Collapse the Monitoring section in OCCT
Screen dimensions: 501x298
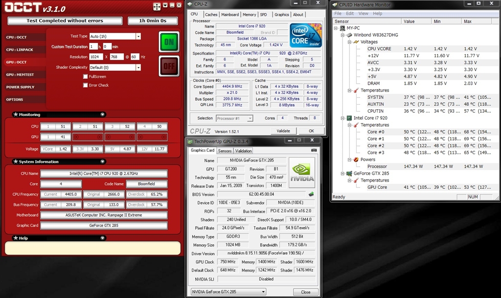pos(102,115)
